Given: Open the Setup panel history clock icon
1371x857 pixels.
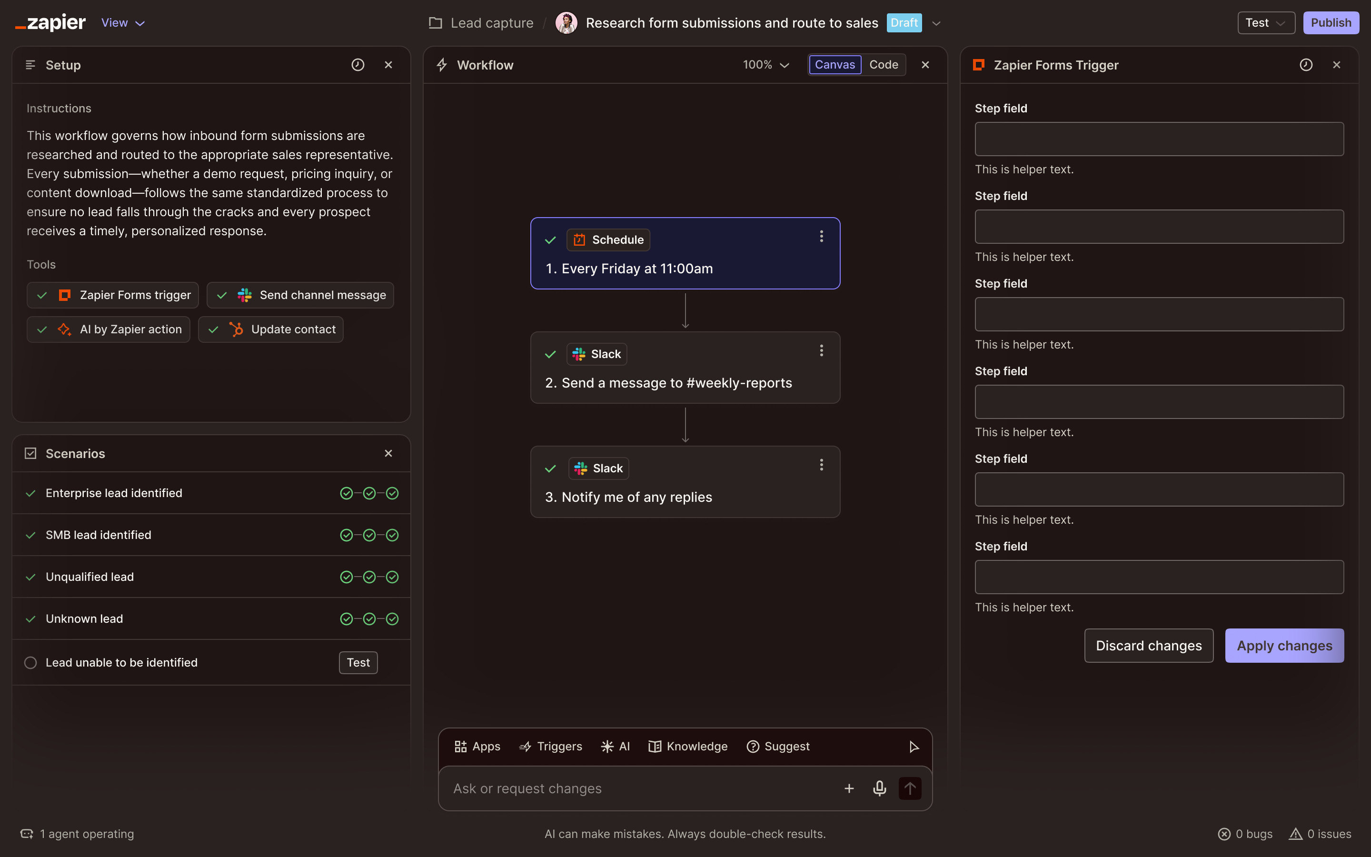Looking at the screenshot, I should pyautogui.click(x=358, y=65).
